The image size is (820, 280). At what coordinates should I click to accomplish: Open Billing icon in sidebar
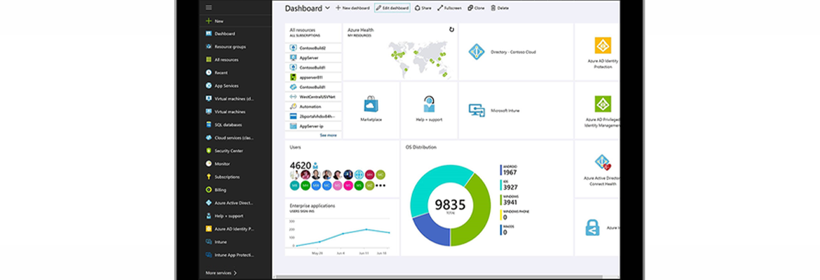coord(209,190)
